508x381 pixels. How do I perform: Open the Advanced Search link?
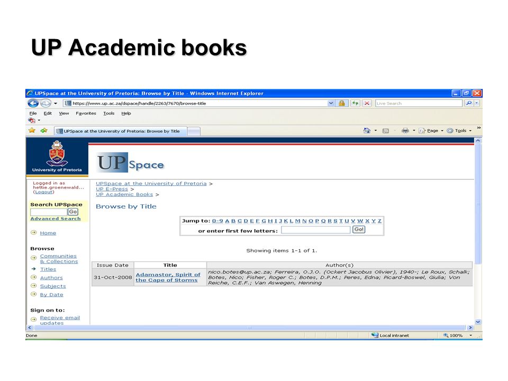click(x=56, y=219)
